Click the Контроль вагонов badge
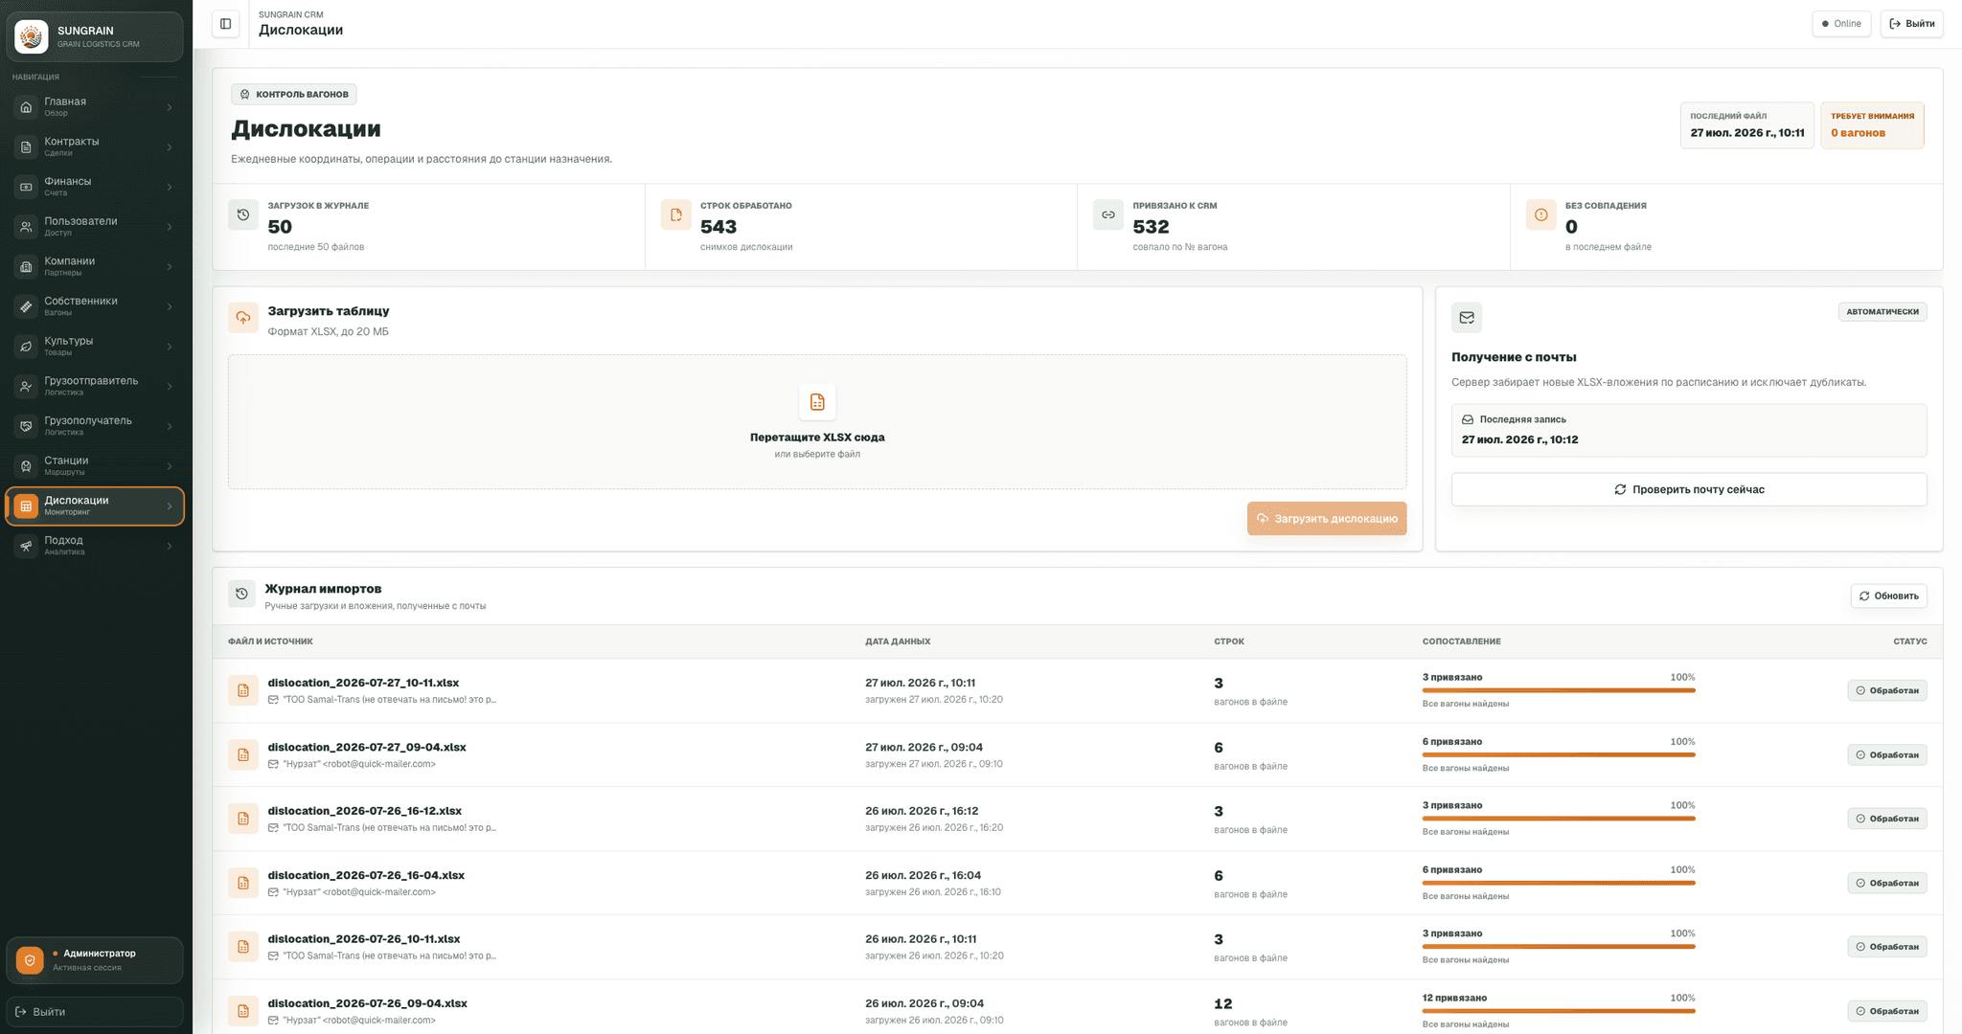1962x1034 pixels. click(x=294, y=94)
